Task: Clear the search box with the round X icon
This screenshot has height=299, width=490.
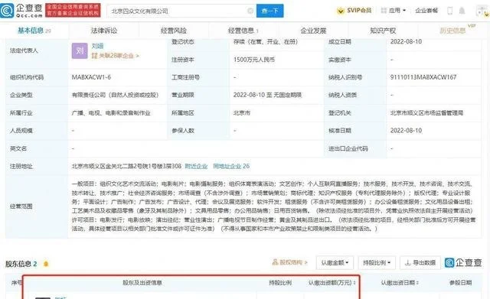Action: pos(250,11)
